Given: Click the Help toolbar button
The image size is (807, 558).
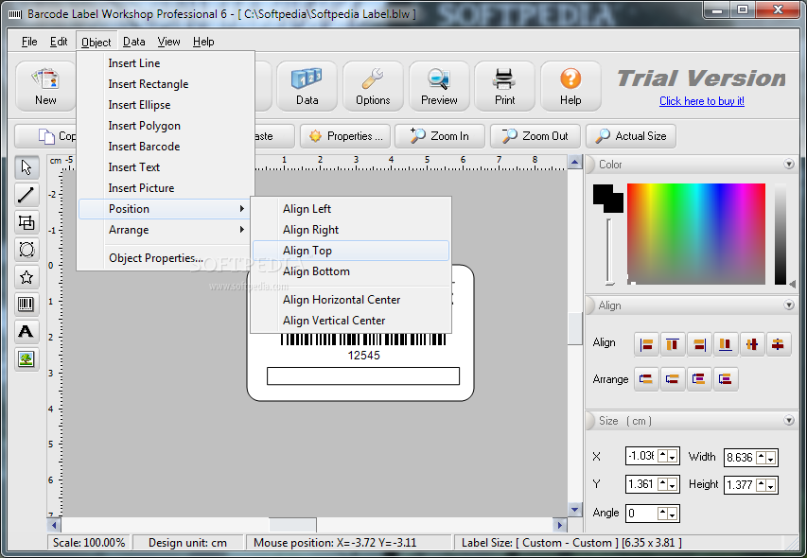Looking at the screenshot, I should point(570,86).
